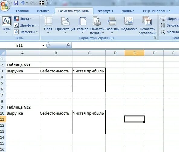Screen dimensions: 179x152
Task: Open the undo history dropdown arrow
Action: [27, 3]
